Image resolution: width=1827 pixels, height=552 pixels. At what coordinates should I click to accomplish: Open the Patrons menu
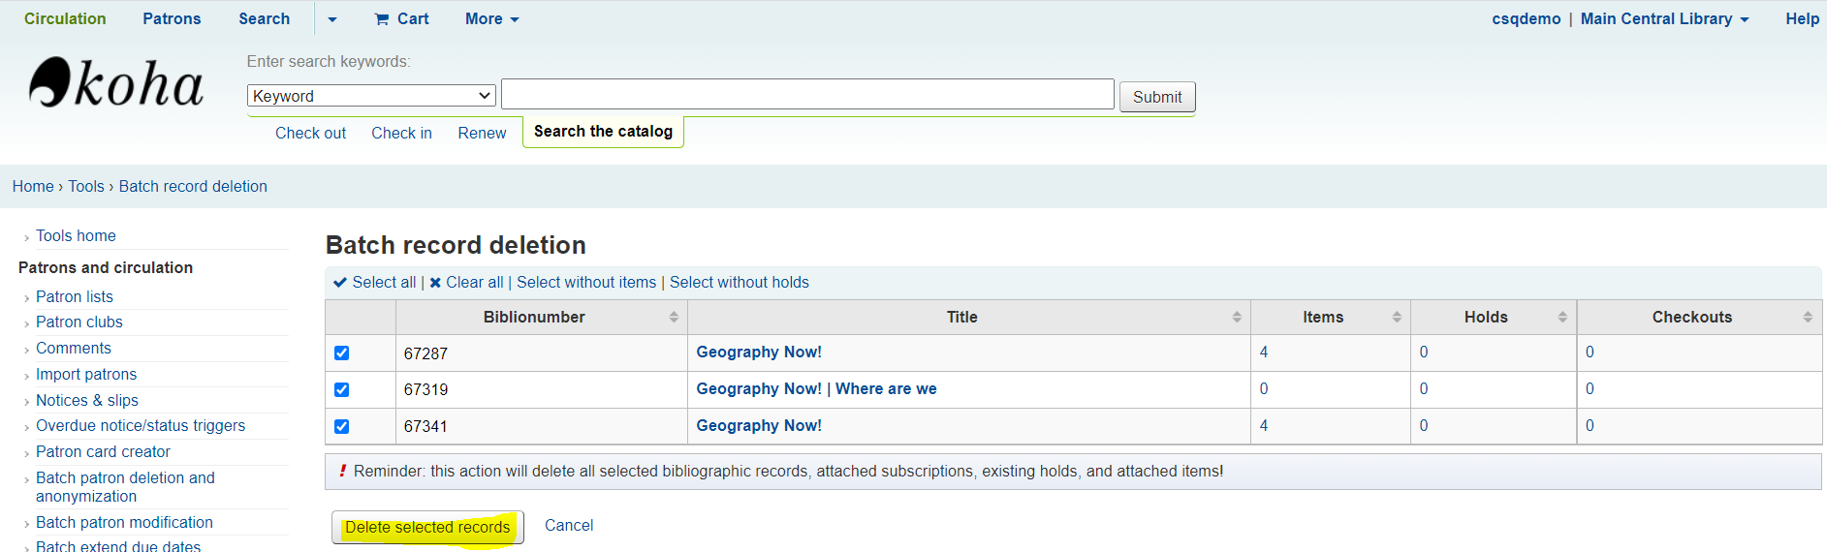(172, 18)
